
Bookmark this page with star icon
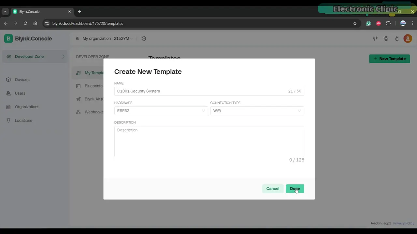pos(355,23)
